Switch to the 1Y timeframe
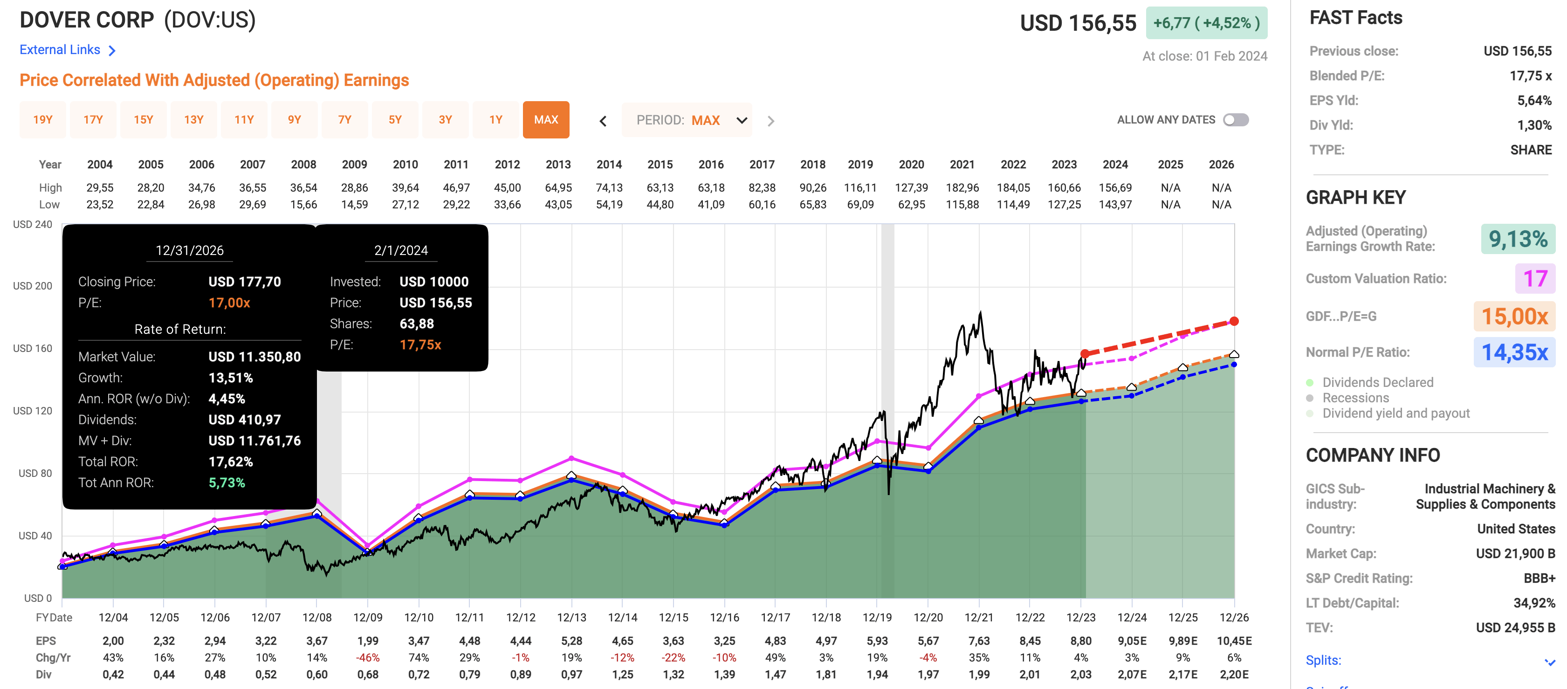 pyautogui.click(x=495, y=120)
